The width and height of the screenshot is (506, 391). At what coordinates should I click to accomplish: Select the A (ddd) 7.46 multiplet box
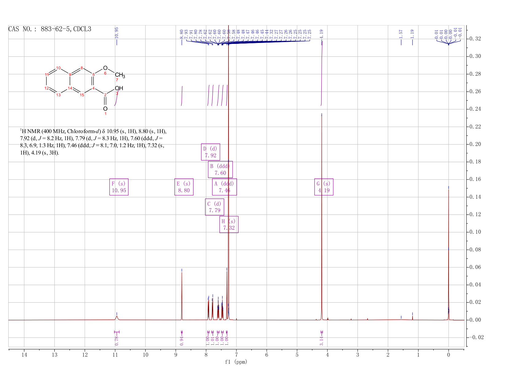coord(224,187)
